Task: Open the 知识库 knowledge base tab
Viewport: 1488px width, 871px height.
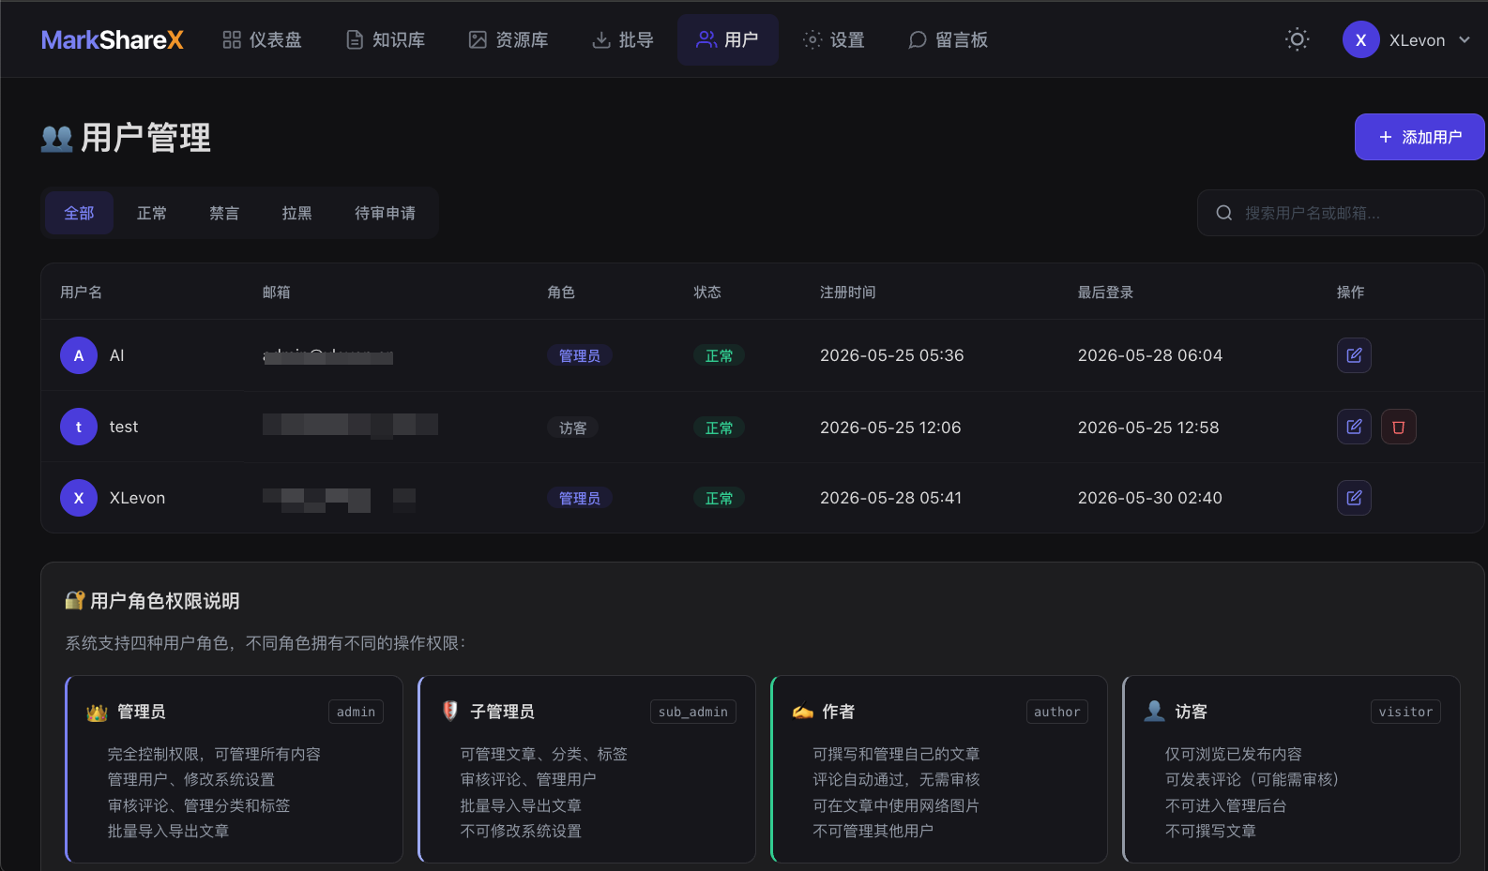Action: click(x=386, y=40)
